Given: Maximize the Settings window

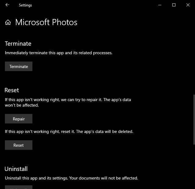Looking at the screenshot, I should click(174, 5).
